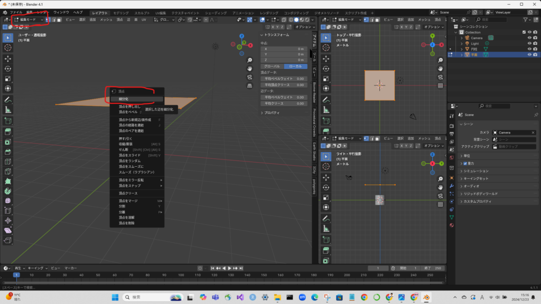Hide the Camera object with its eye icon

529,38
